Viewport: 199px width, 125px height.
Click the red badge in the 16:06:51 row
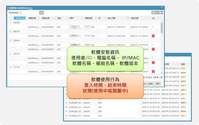(x=153, y=72)
